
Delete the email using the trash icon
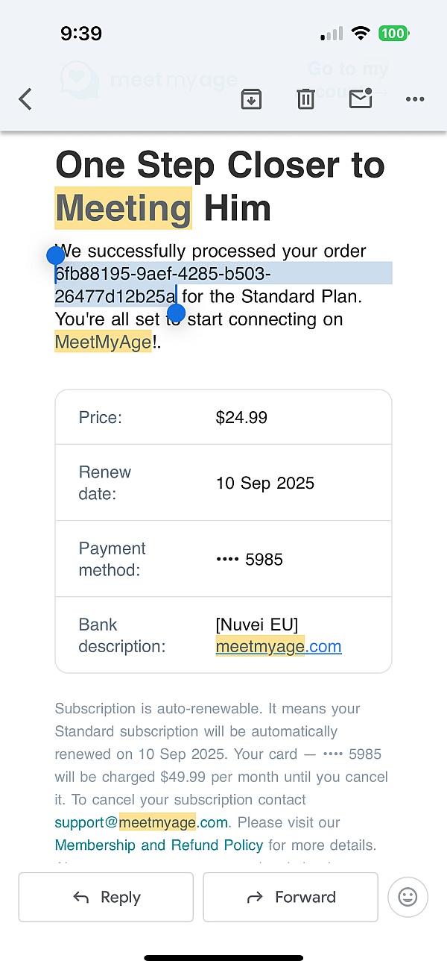pyautogui.click(x=305, y=98)
